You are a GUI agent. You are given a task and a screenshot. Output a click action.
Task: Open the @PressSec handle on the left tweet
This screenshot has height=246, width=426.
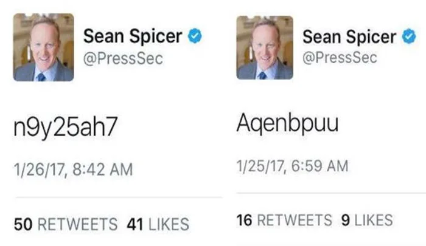(120, 58)
